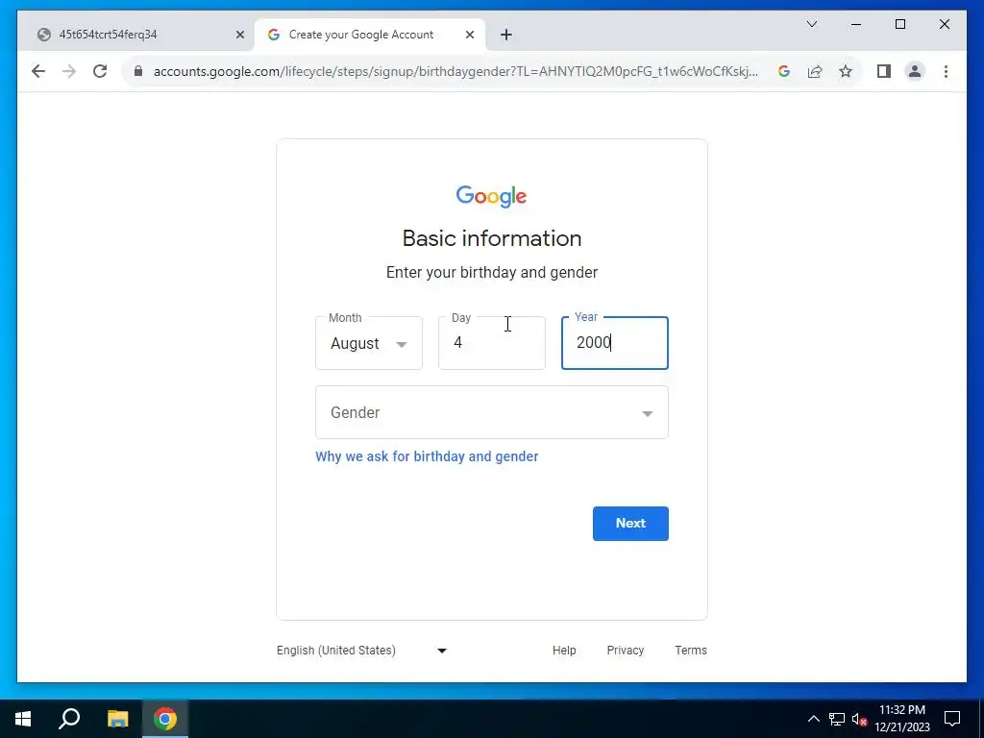Open File Explorer from the taskbar

pyautogui.click(x=117, y=719)
